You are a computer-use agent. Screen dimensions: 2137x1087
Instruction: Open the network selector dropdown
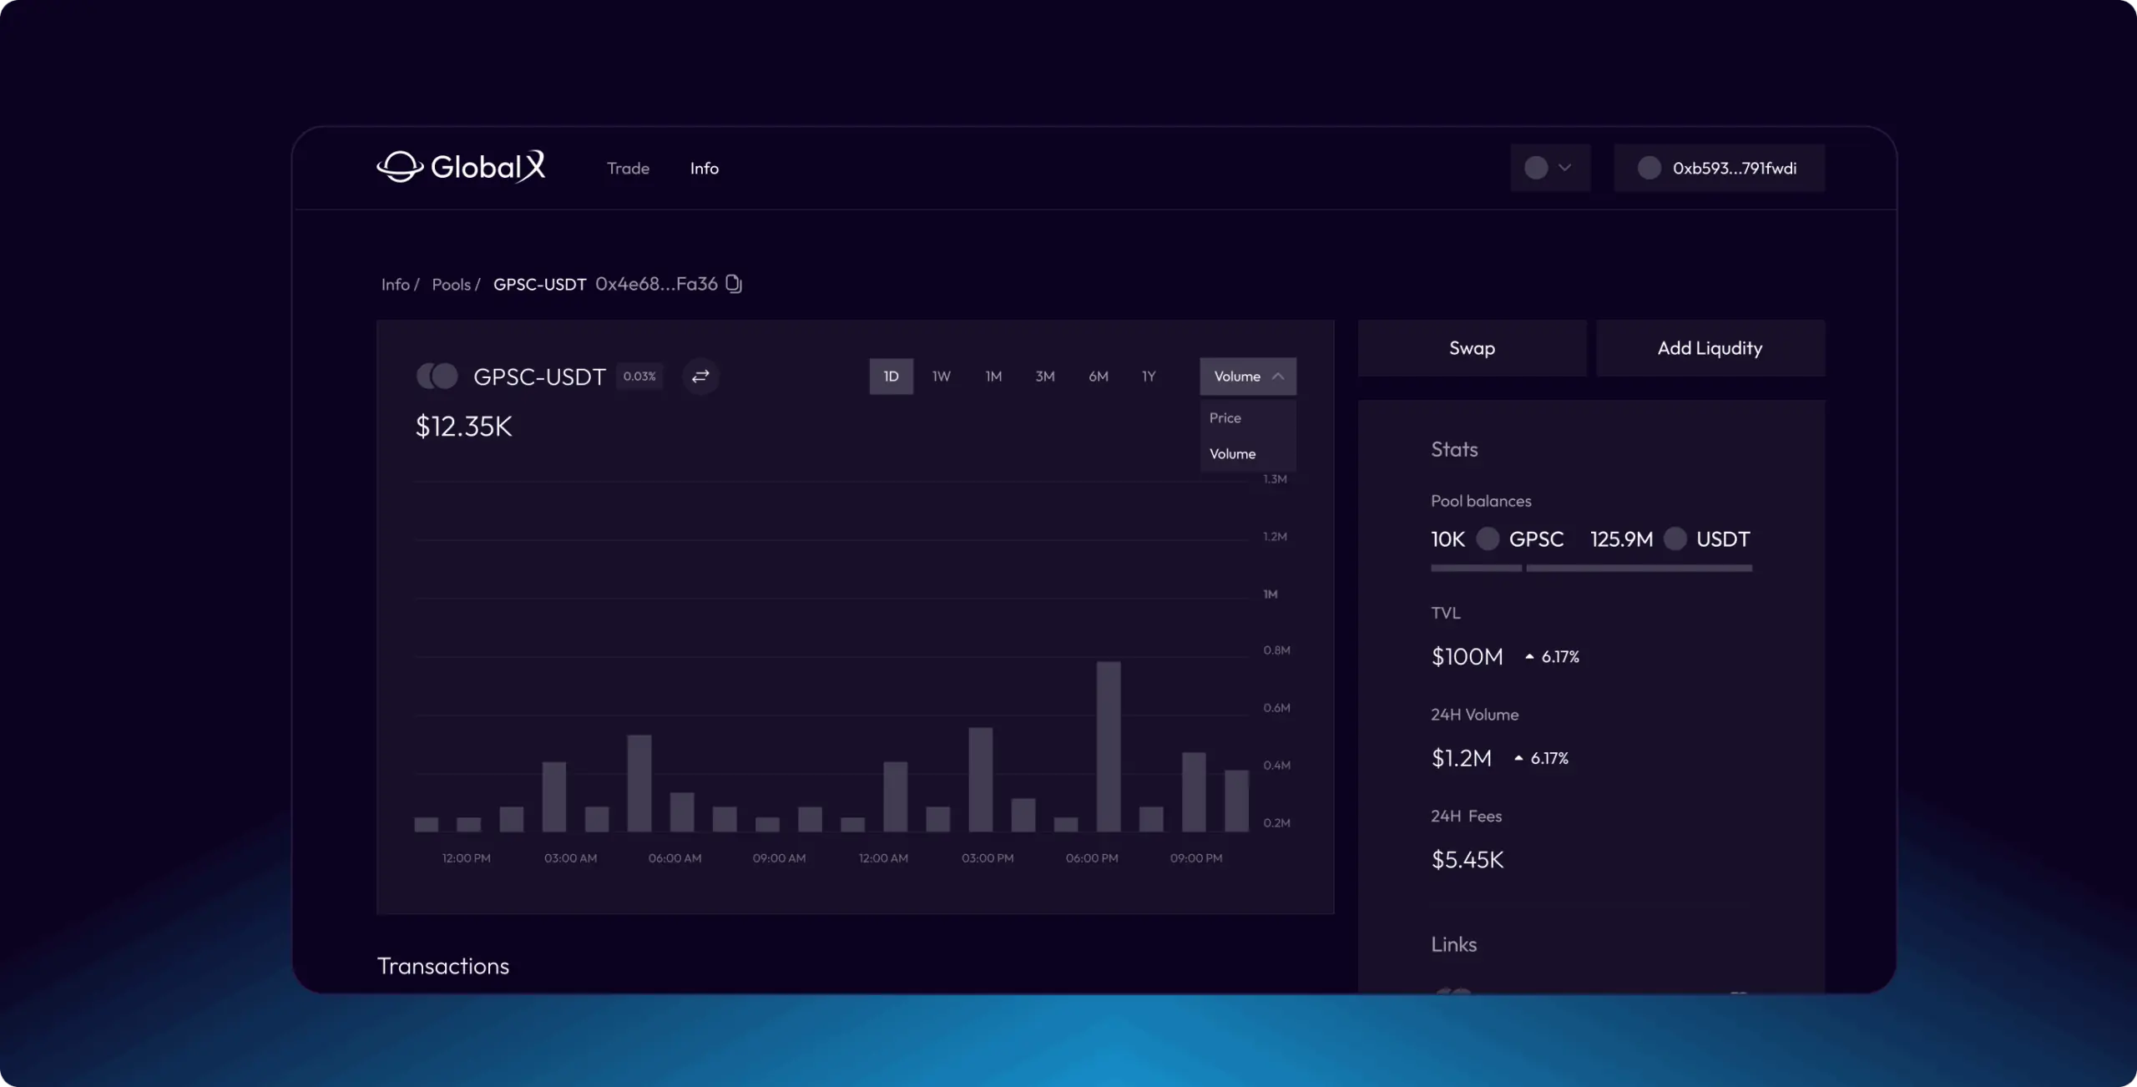(x=1550, y=168)
